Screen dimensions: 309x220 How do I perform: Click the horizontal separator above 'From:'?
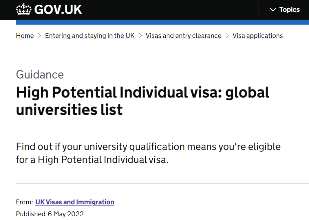pos(162,183)
